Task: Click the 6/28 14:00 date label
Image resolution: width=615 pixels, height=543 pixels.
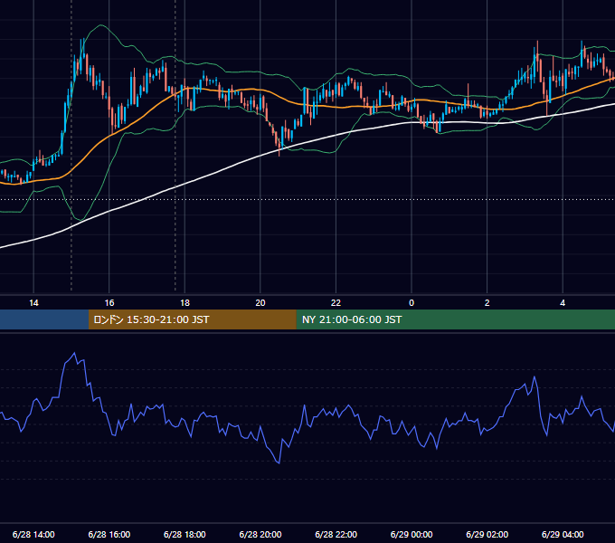Action: tap(33, 534)
